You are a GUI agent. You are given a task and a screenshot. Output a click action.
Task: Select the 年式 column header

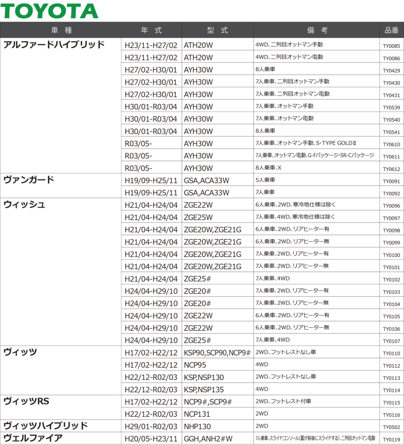[x=151, y=30]
